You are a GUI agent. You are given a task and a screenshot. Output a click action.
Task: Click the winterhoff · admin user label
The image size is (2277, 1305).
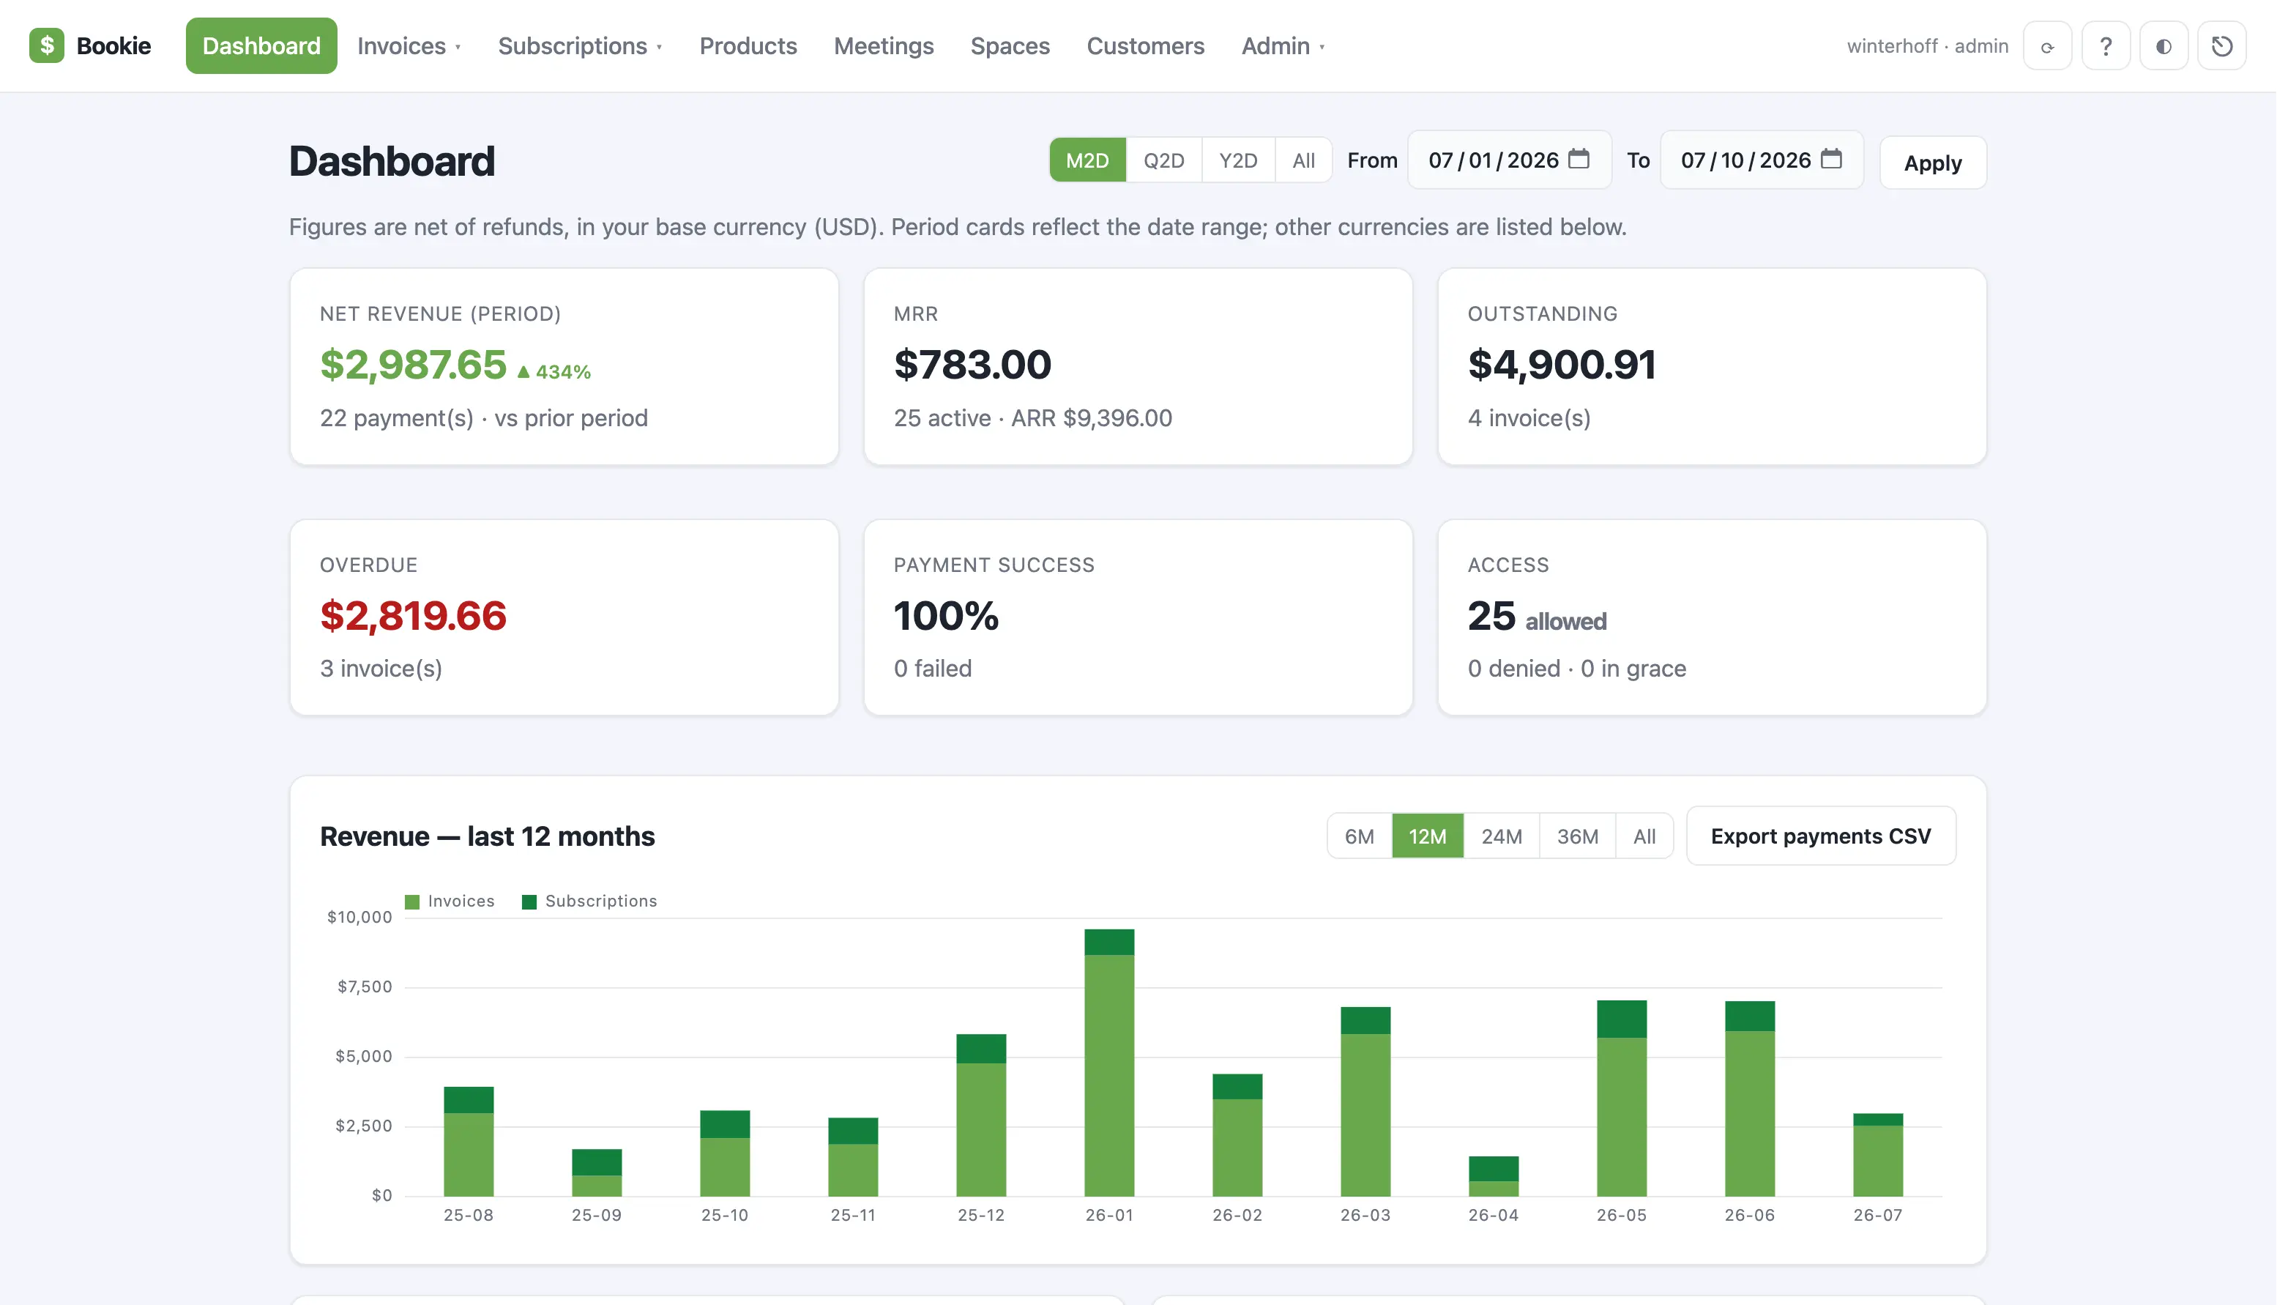tap(1928, 45)
